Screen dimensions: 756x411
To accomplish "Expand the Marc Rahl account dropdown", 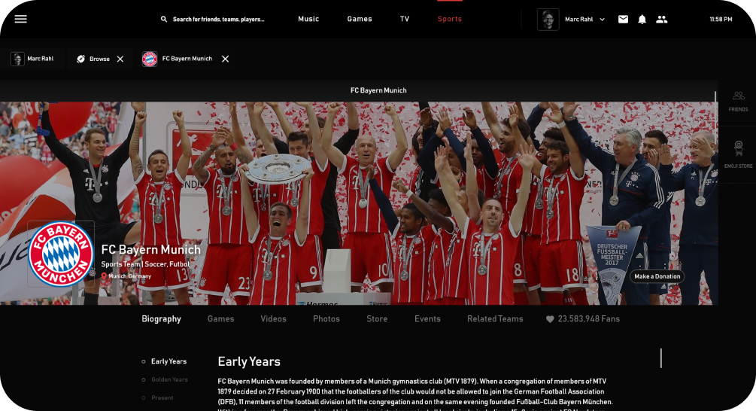I will [602, 20].
